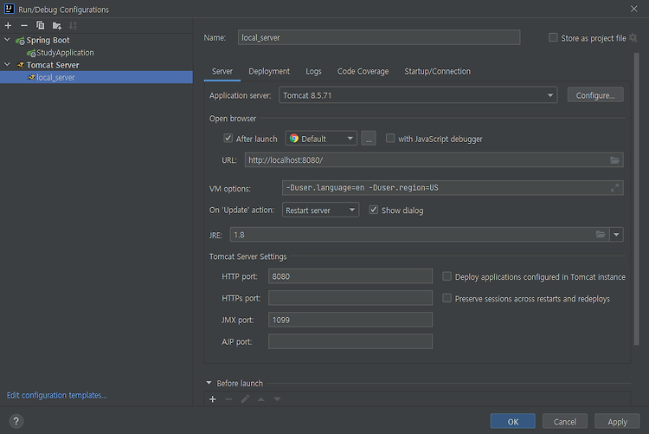Sort configurations alphabetically icon
This screenshot has height=434, width=649.
coord(73,26)
